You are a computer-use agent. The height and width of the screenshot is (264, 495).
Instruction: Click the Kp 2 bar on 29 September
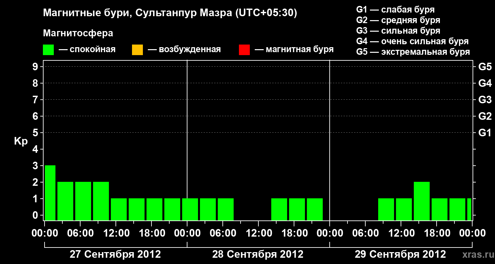tap(422, 201)
